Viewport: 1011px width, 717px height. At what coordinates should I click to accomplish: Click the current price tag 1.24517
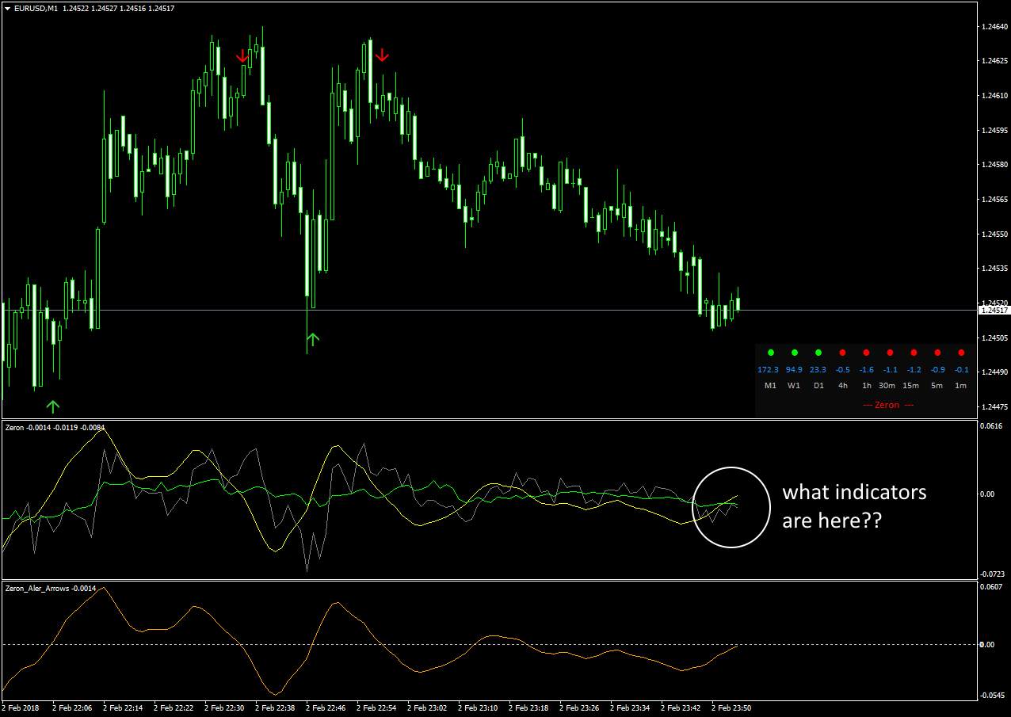pos(995,310)
